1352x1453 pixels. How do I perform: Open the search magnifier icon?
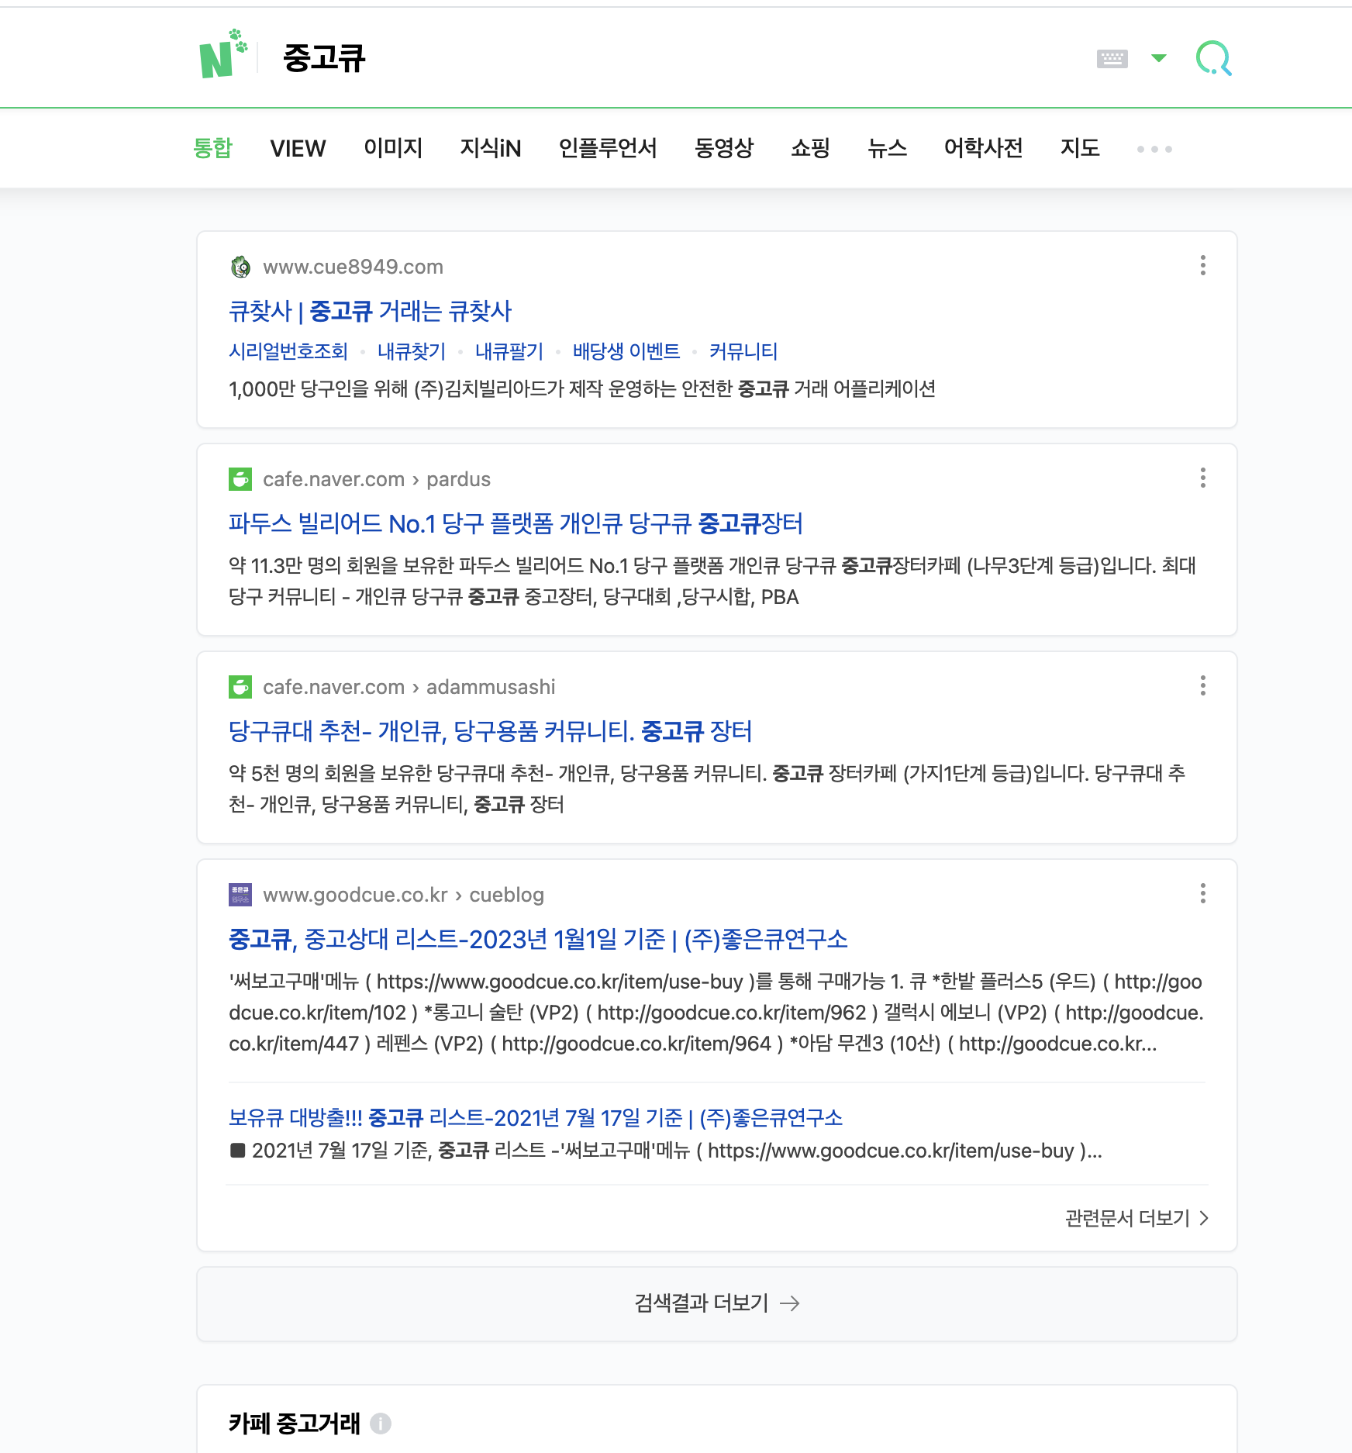[1214, 57]
